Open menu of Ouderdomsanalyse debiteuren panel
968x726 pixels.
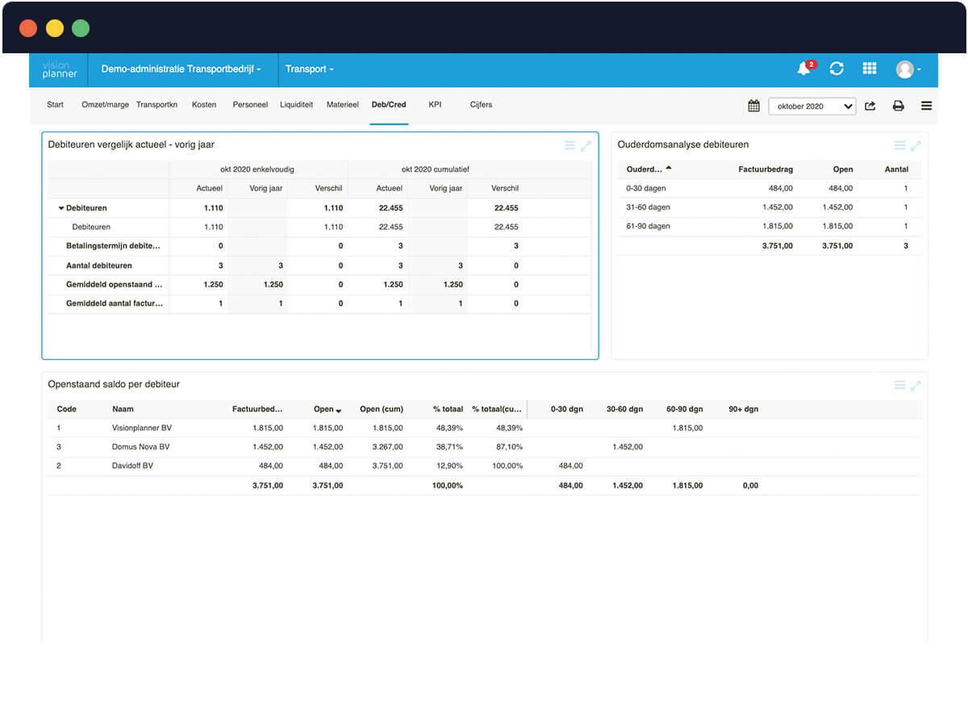(x=900, y=145)
